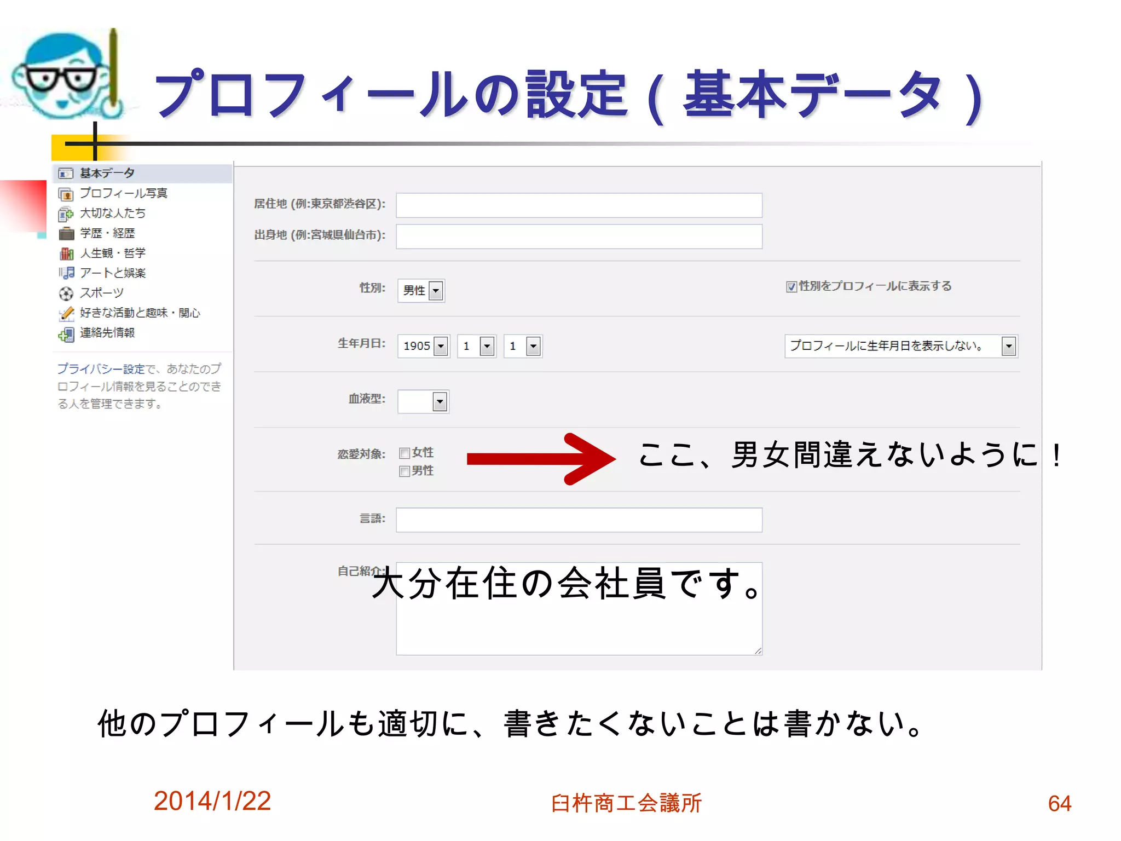This screenshot has height=841, width=1121.
Task: Open the 生年月日 display privacy dropdown
Action: (x=901, y=346)
